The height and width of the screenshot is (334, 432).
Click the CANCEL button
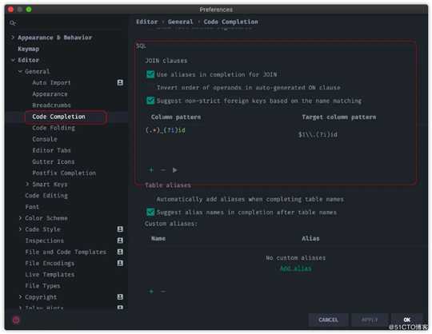328,320
